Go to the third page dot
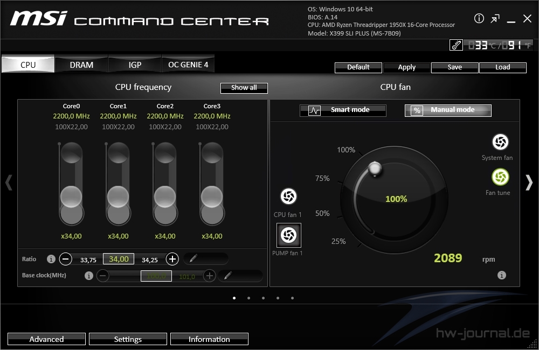539x350 pixels. (x=263, y=298)
